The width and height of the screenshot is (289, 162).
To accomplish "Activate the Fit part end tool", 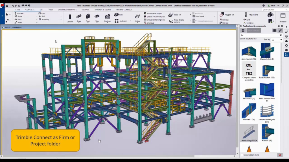I will tap(251, 15).
